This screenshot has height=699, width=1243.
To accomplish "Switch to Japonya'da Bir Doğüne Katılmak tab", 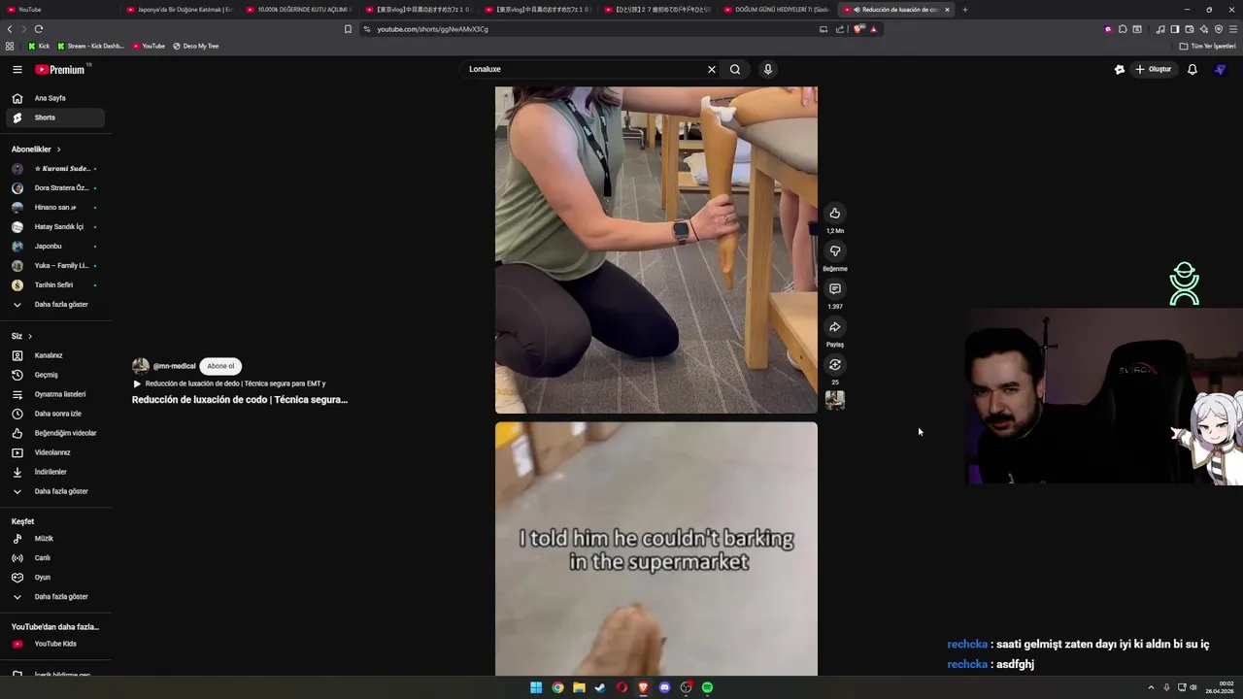I will (x=180, y=10).
